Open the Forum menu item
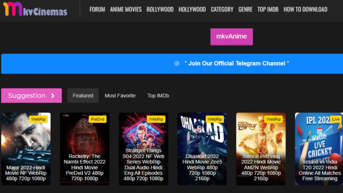The width and height of the screenshot is (343, 193). click(97, 9)
